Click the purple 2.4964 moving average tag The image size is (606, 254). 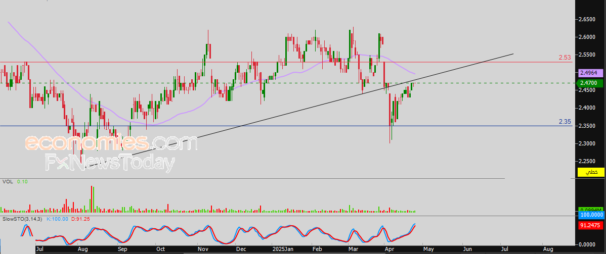pos(591,73)
